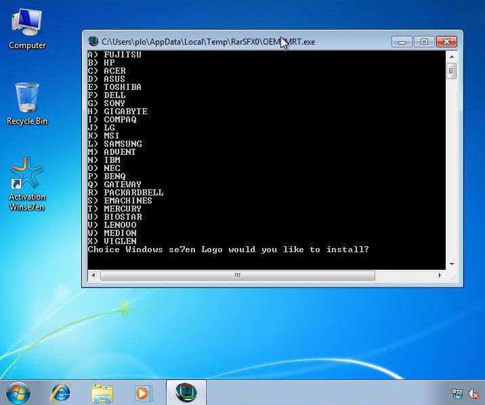Close the OEM console window
Viewport: 485px width, 405px height.
click(x=446, y=41)
